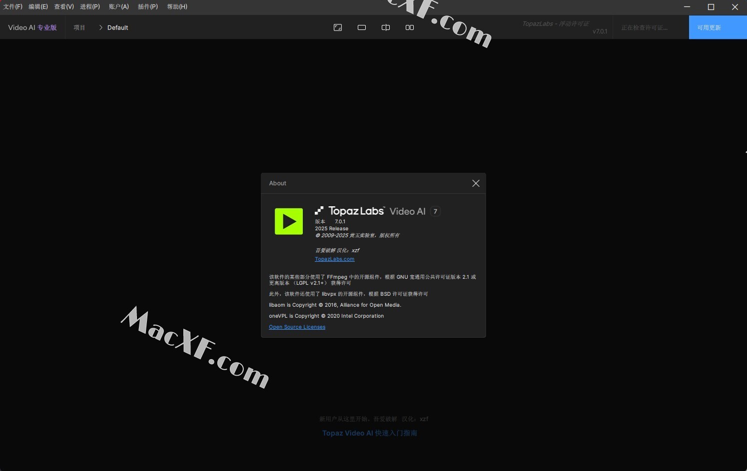
Task: Select the Default project label
Action: [x=118, y=27]
